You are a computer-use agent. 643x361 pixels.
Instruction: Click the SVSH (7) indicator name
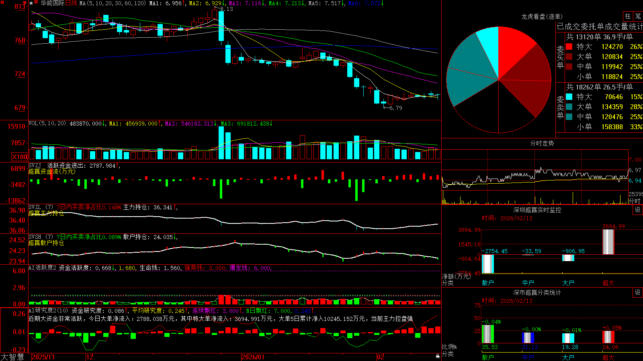tap(41, 237)
